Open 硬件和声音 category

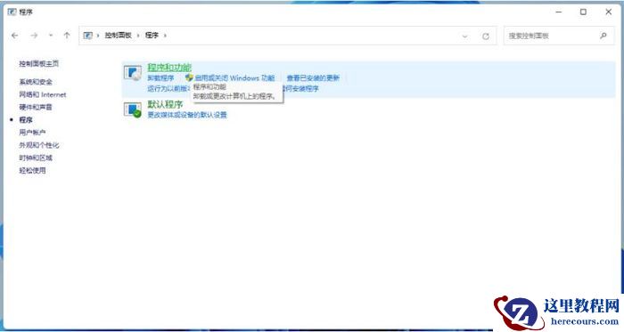pyautogui.click(x=36, y=107)
